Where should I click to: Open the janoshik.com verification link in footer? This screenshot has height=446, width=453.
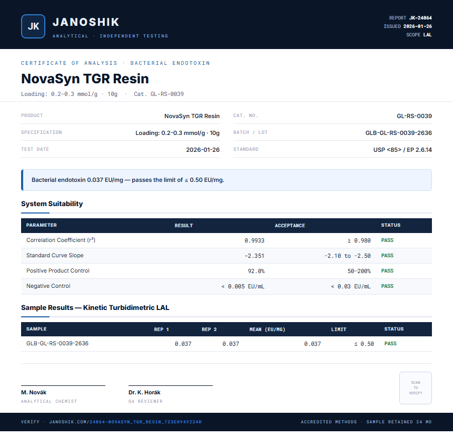(x=125, y=422)
